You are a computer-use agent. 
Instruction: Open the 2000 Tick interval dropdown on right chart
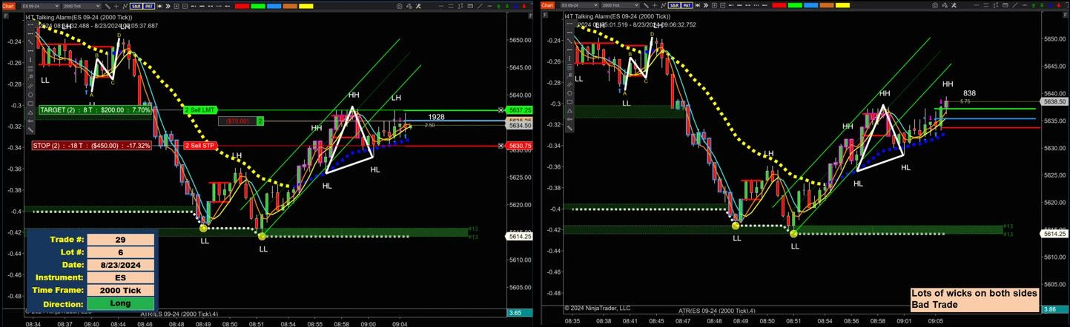(618, 6)
